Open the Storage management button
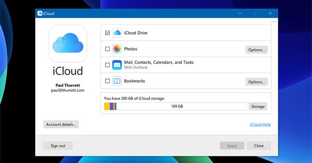 [258, 107]
